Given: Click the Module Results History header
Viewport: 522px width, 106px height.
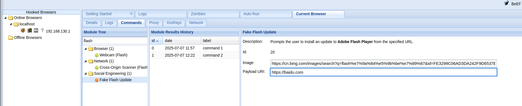Looking at the screenshot, I should [194, 32].
